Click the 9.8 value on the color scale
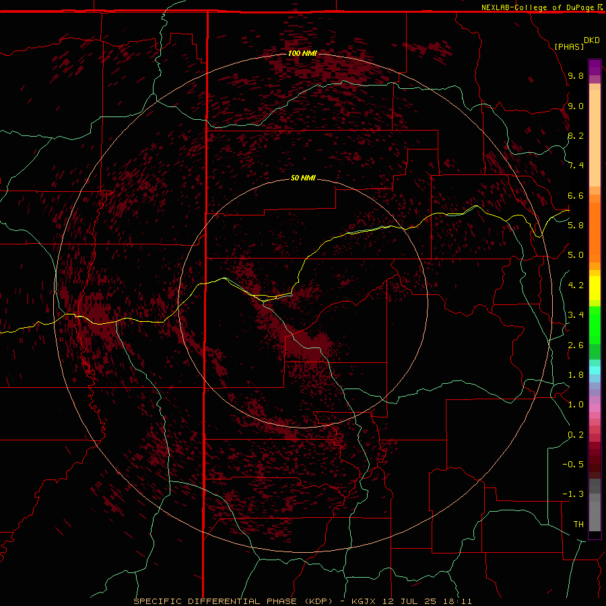Viewport: 606px width, 606px height. coord(576,75)
